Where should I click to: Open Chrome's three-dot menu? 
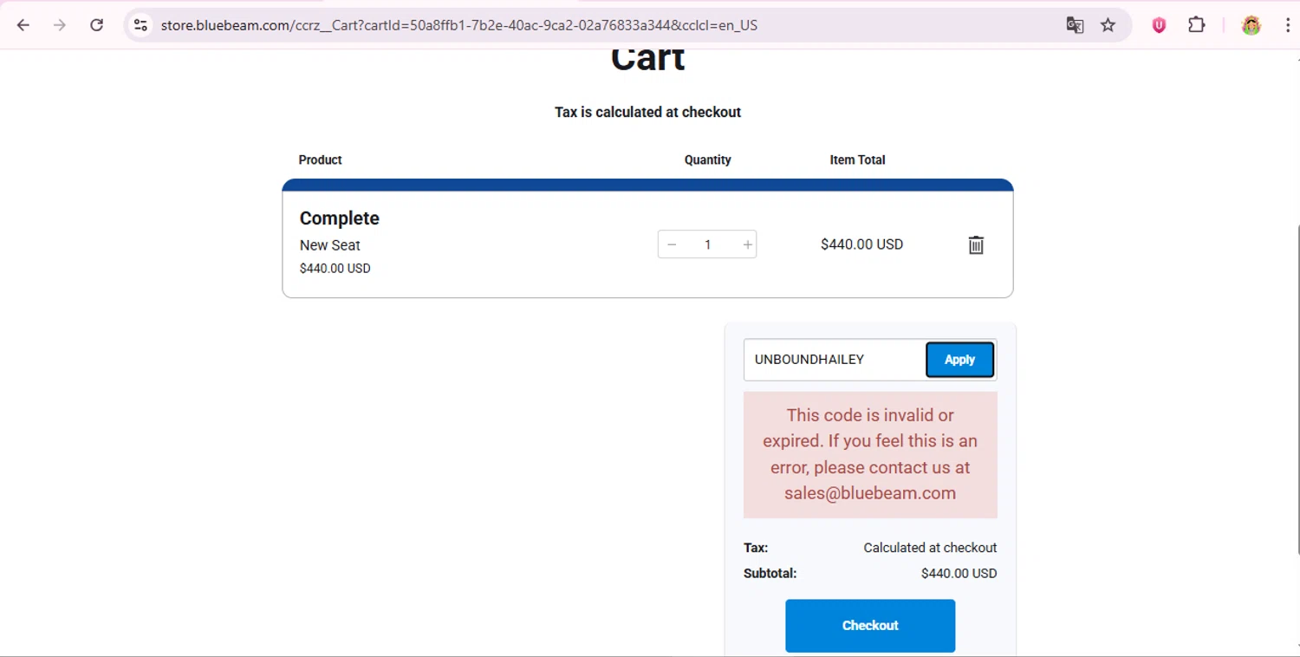(x=1288, y=25)
